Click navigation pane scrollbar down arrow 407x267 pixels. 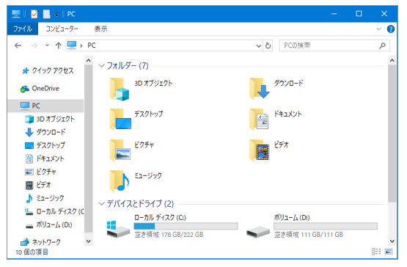pos(89,241)
